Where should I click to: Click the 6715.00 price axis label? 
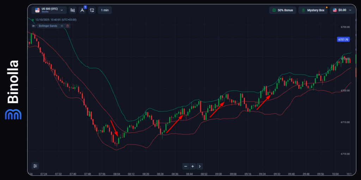[x=345, y=122]
